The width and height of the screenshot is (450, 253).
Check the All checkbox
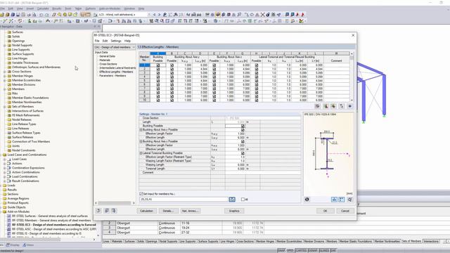pyautogui.click(x=243, y=200)
